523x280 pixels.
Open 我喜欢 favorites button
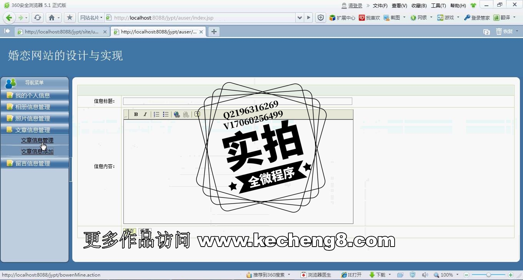tap(370, 18)
